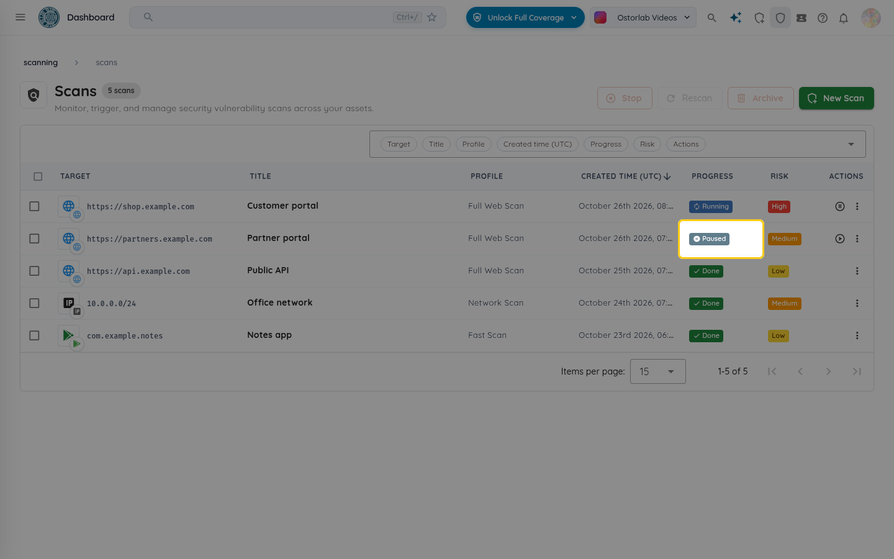Open the AI sparkle assistant icon
The width and height of the screenshot is (894, 559).
point(736,17)
